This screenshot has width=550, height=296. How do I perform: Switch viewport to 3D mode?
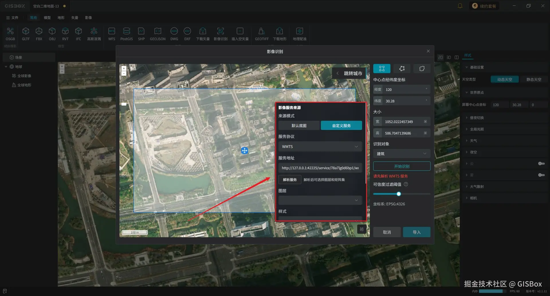coord(449,57)
